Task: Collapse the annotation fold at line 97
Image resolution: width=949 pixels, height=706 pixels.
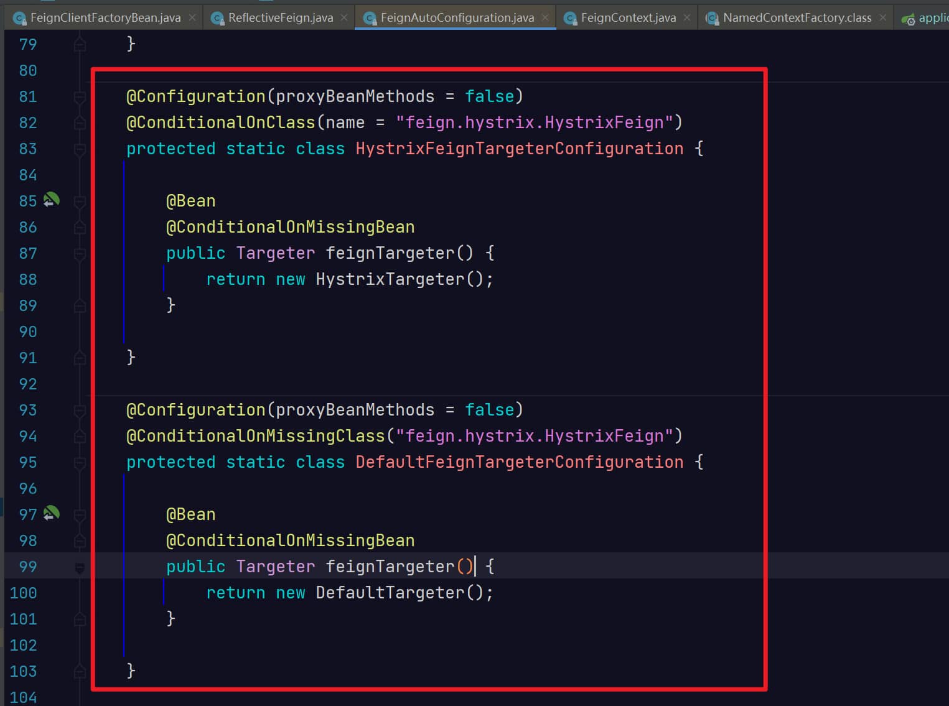Action: [80, 515]
